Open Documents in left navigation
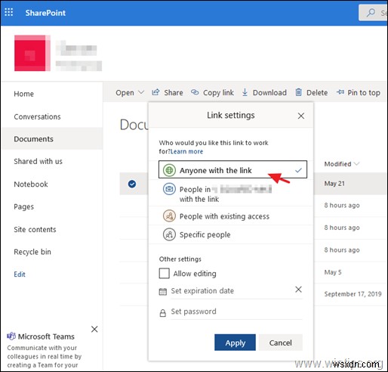The height and width of the screenshot is (372, 388). pyautogui.click(x=33, y=139)
